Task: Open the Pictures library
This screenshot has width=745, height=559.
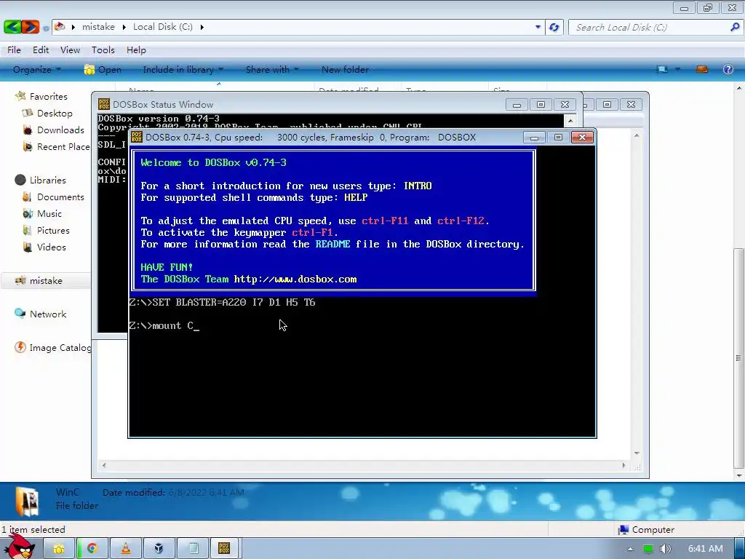Action: [x=46, y=230]
